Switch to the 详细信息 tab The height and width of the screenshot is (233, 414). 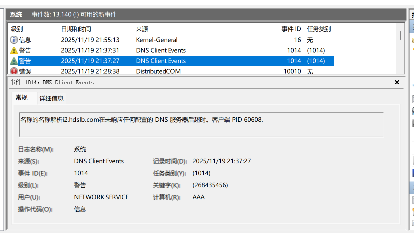51,98
